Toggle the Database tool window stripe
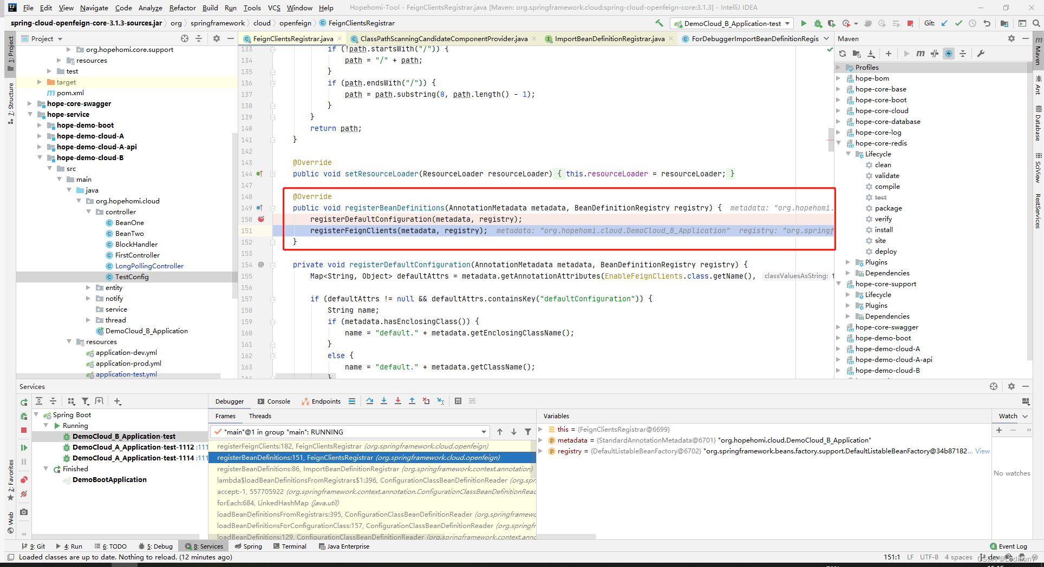The width and height of the screenshot is (1044, 567). coord(1038,124)
